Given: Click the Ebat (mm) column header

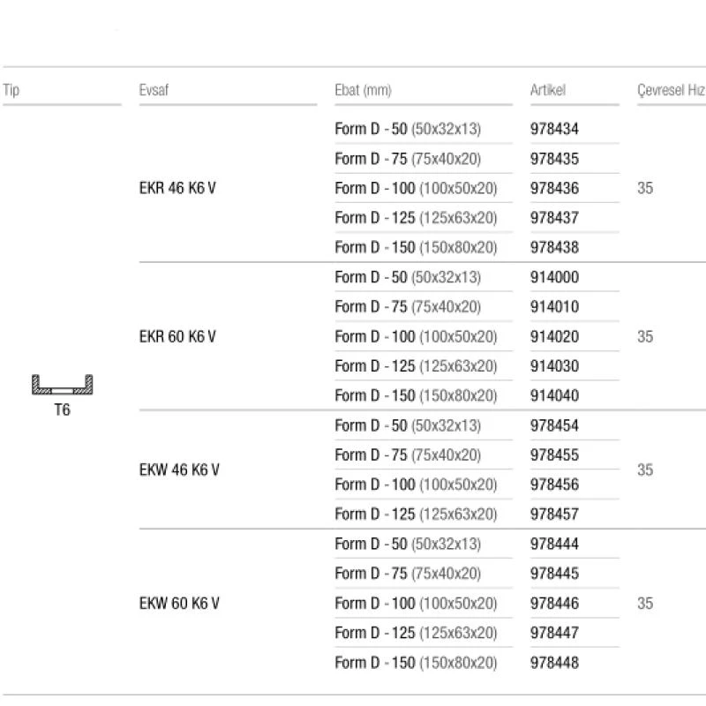Looking at the screenshot, I should point(363,90).
